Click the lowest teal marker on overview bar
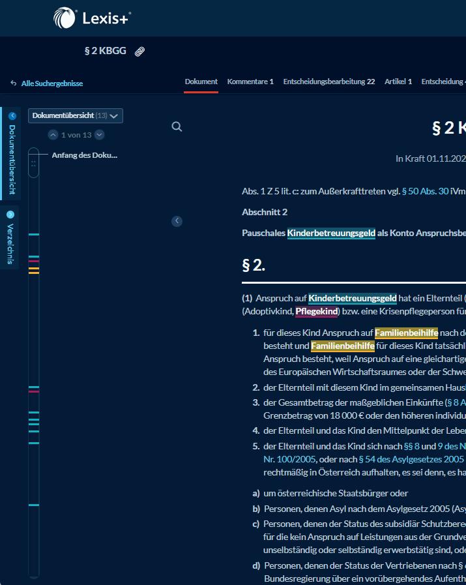 click(34, 505)
